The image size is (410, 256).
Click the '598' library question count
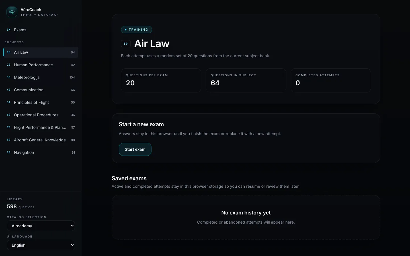(12, 207)
